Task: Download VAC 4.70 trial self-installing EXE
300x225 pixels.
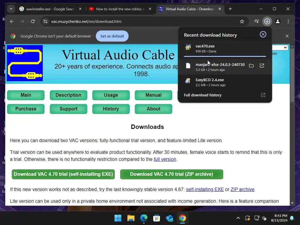Action: click(63, 174)
